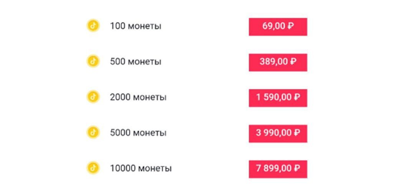Buy the package for 7 899,00 ₽
This screenshot has width=393, height=195.
point(278,169)
